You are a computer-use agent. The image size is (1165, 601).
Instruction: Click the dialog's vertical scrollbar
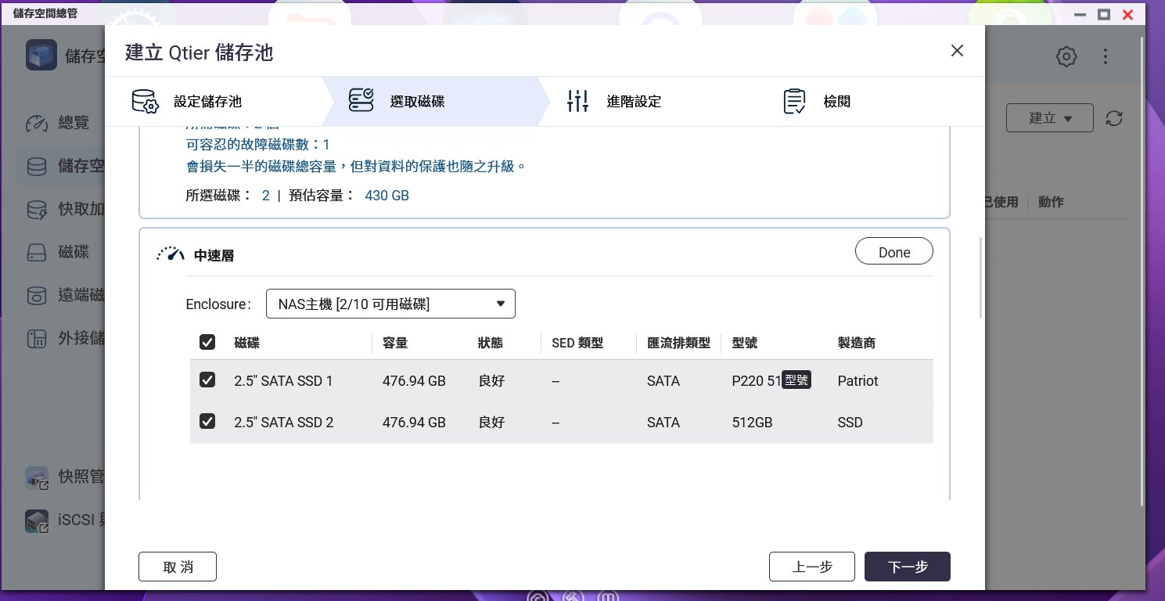click(981, 278)
